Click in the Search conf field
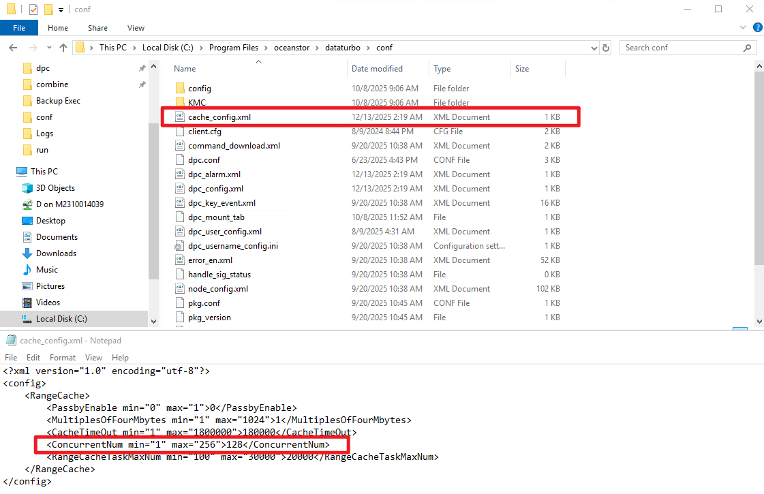The width and height of the screenshot is (764, 494). (682, 48)
